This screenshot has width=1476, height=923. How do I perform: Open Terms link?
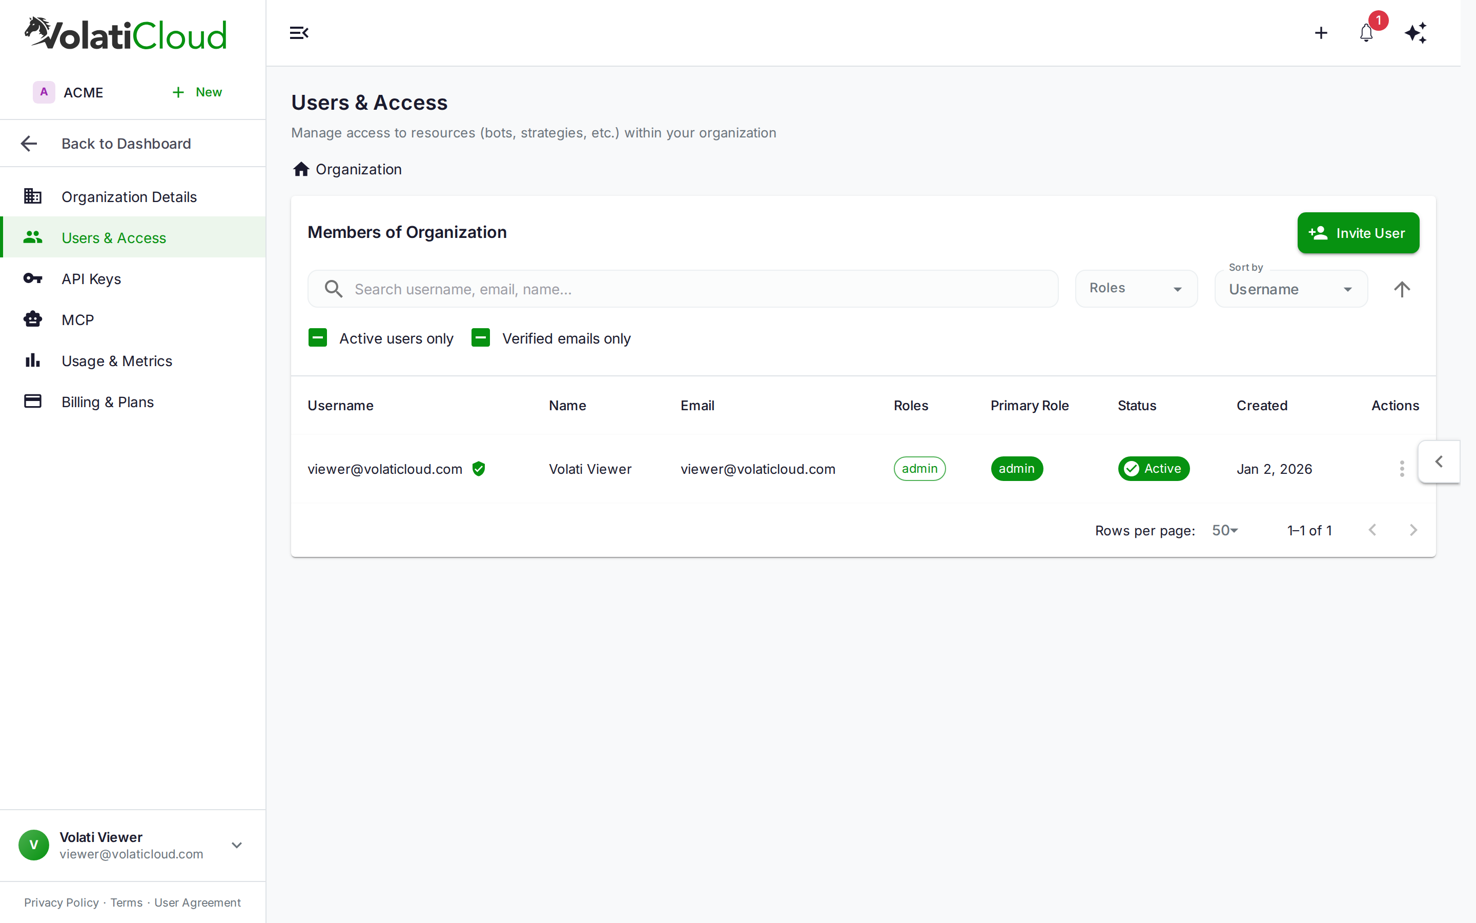(126, 902)
